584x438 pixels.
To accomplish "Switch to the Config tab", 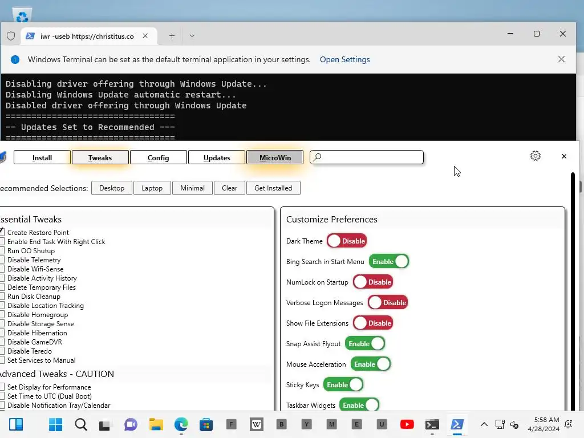I will tap(159, 157).
